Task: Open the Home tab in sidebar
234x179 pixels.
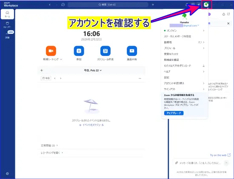Action: point(7,14)
